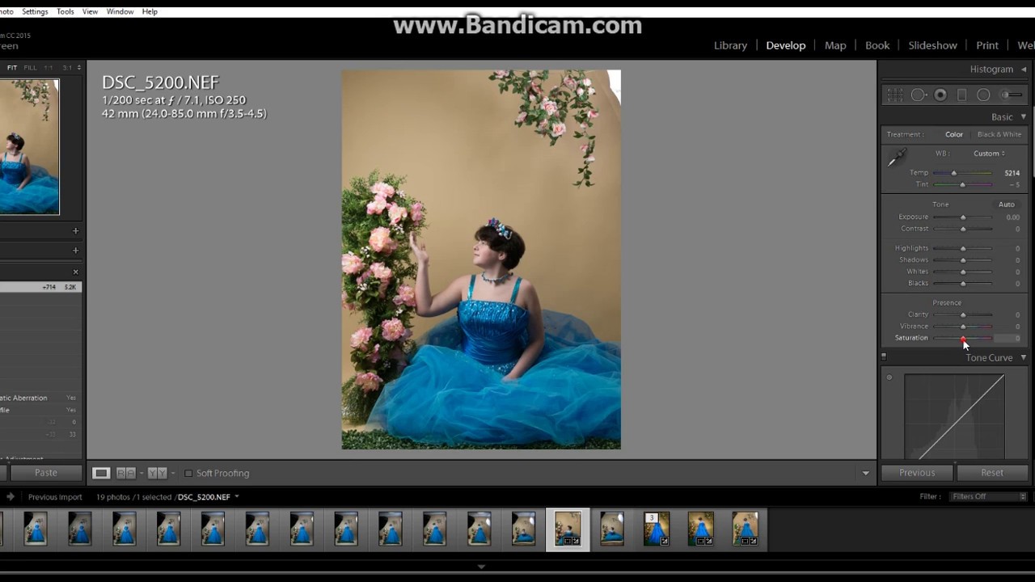1035x582 pixels.
Task: Select the Adjustment Brush tool icon
Action: click(x=1011, y=95)
